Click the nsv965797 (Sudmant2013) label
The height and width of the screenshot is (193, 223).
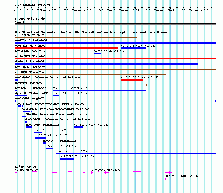pyautogui.click(x=77, y=156)
